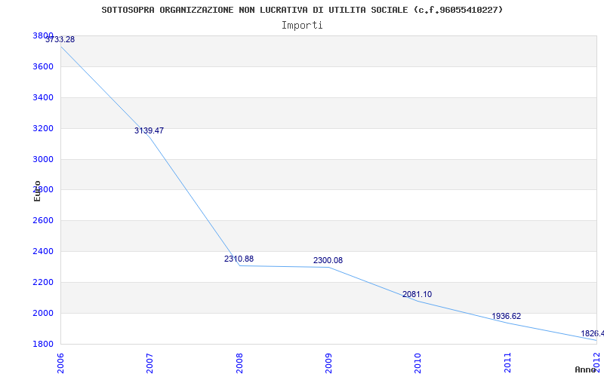
Task: Click the 3000 y-axis tick label
Action: (x=43, y=159)
